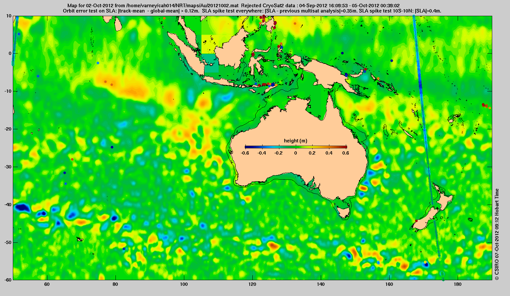Click the "0" latitude label on the left axis

pos(10,53)
